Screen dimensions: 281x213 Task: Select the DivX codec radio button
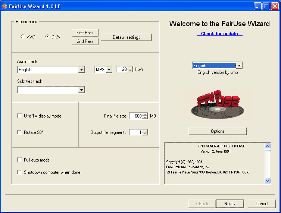pyautogui.click(x=47, y=37)
